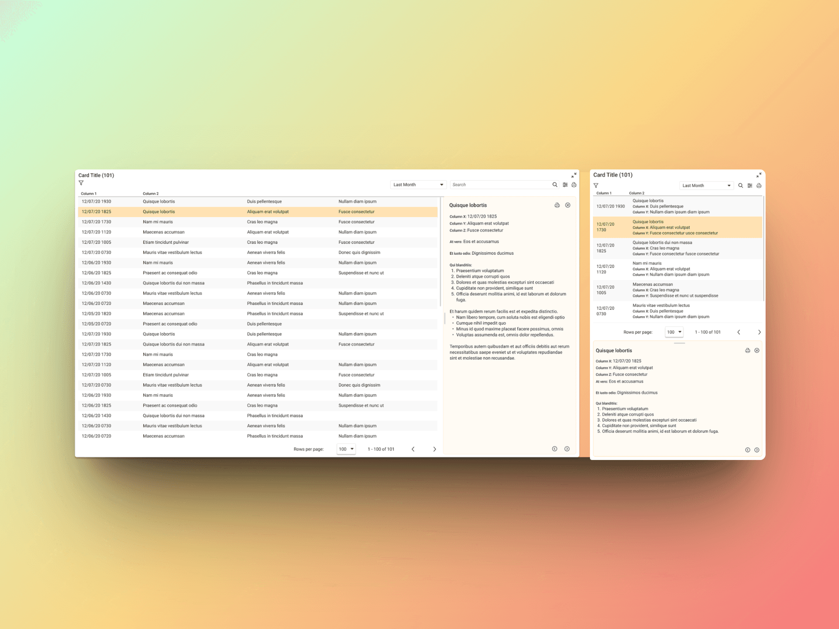Show next record in left detail panel footer
Screen dimensions: 839x629
tap(567, 449)
